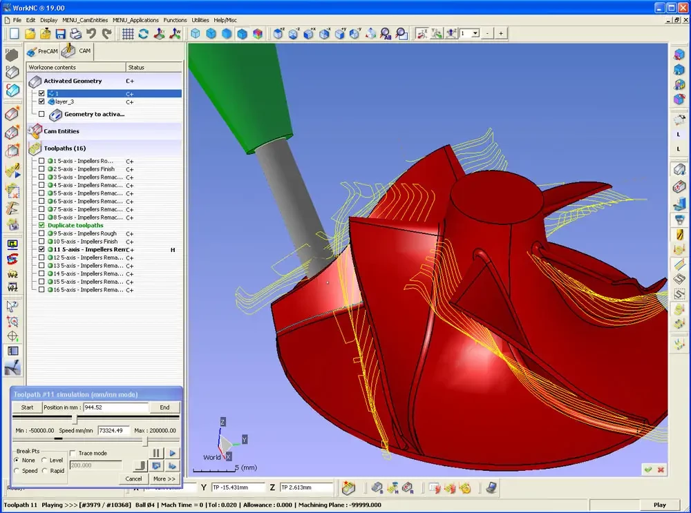
Task: Click the blue play arrow in simulation dialog
Action: click(172, 453)
